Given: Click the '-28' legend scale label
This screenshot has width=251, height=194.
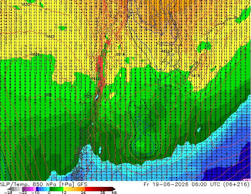Looking at the screenshot, I should pyautogui.click(x=8, y=192).
